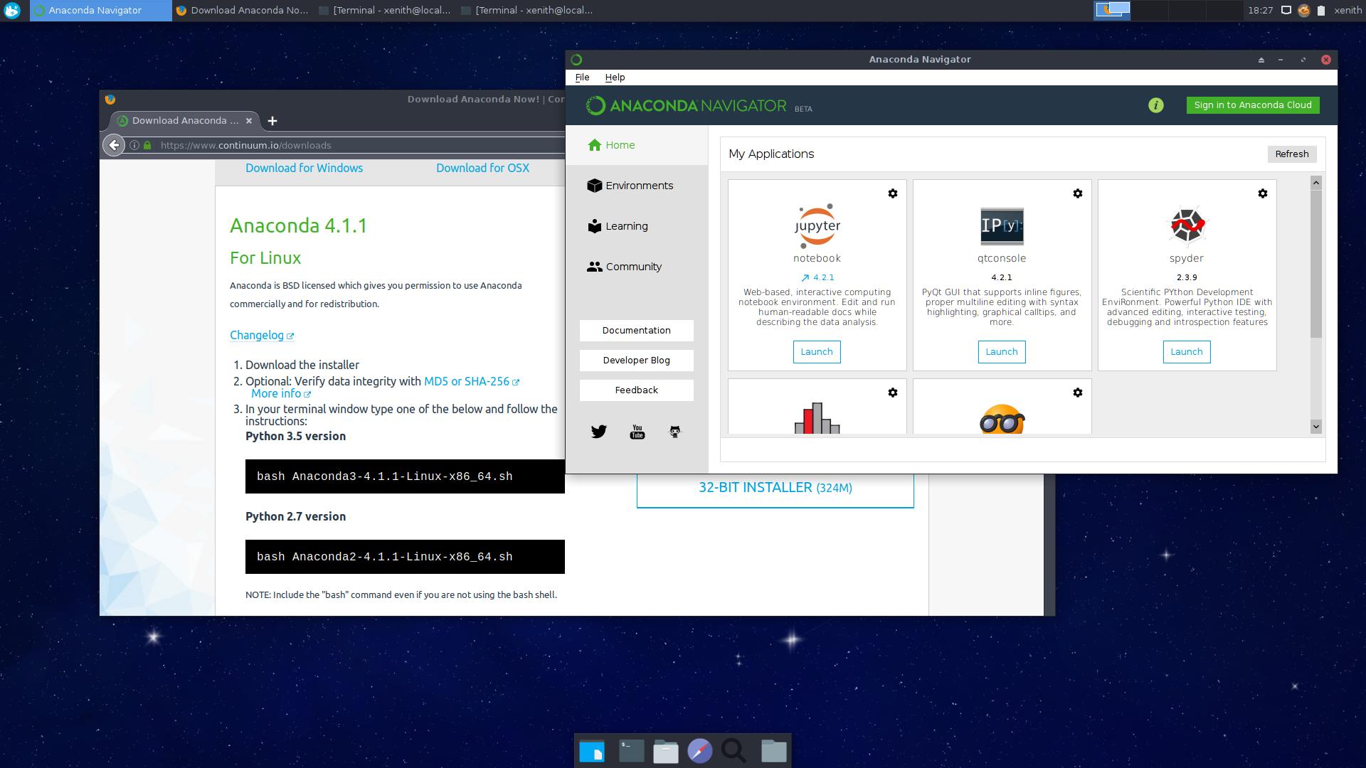Go back in the Firefox browser window
The image size is (1366, 768).
pyautogui.click(x=114, y=145)
